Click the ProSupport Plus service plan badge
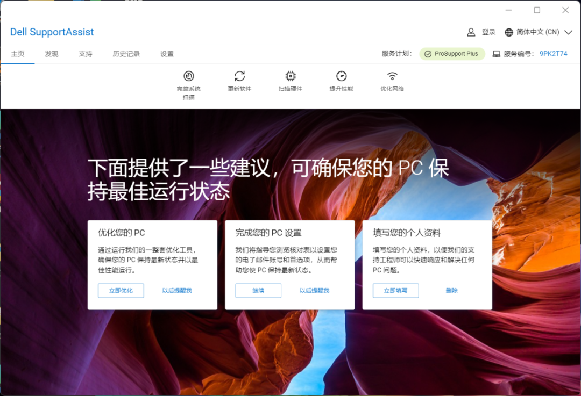The height and width of the screenshot is (396, 581). (452, 54)
